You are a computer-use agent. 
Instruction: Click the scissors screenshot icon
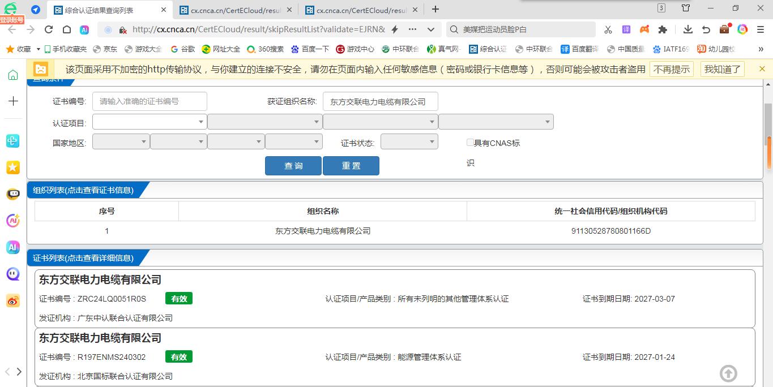pos(608,29)
